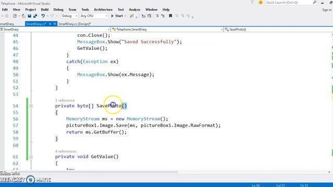This screenshot has width=333, height=187.
Task: Open the View menu
Action: [16, 9]
